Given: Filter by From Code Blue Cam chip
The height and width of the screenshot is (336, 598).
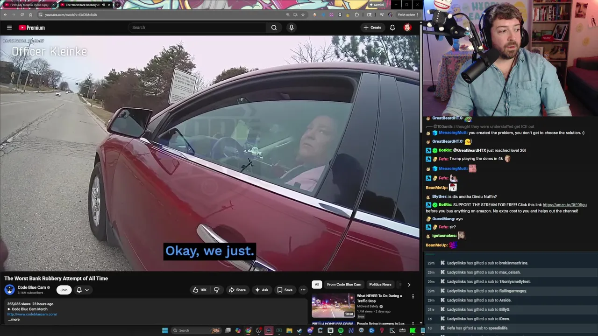Looking at the screenshot, I should (x=344, y=284).
